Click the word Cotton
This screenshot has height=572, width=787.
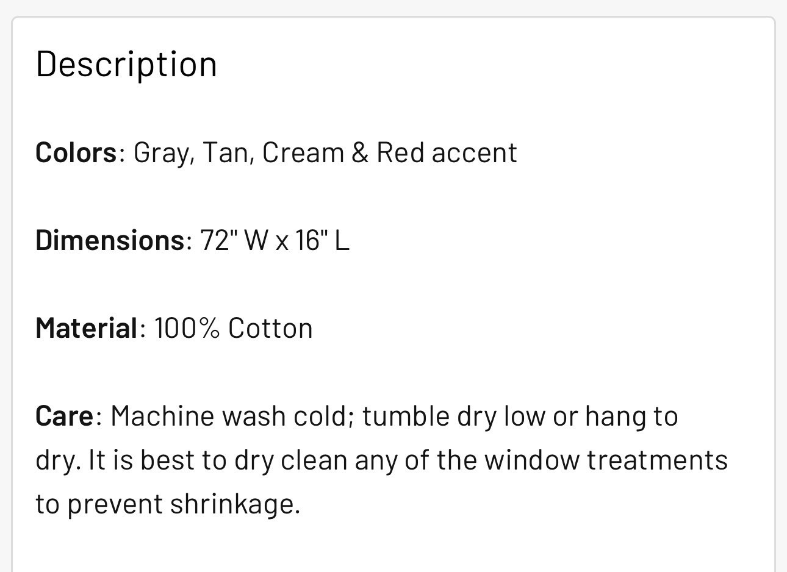270,328
